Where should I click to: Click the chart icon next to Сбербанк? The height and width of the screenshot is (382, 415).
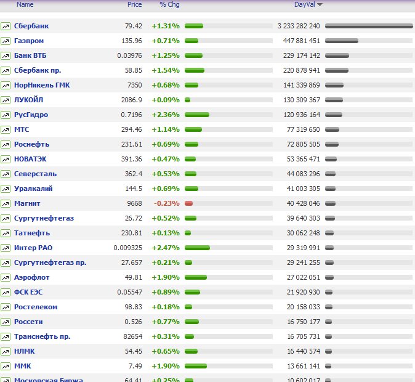coord(6,26)
